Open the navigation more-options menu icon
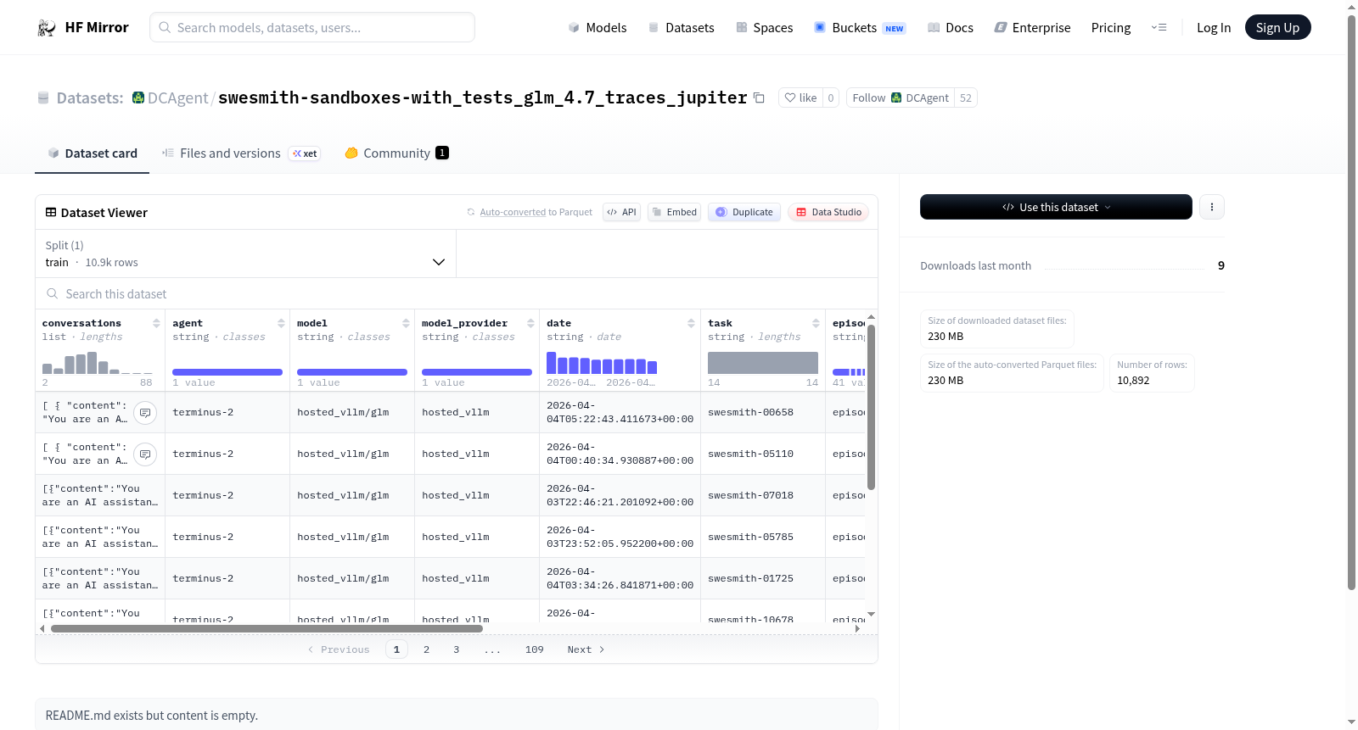Viewport: 1358px width, 730px height. [1159, 28]
